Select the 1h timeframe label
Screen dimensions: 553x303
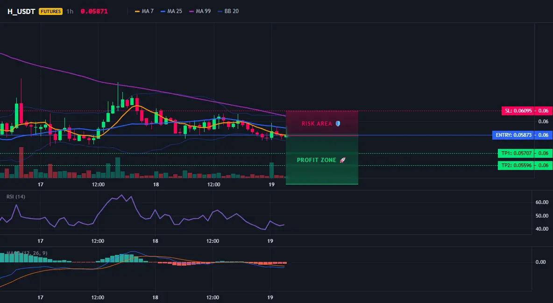(x=70, y=11)
